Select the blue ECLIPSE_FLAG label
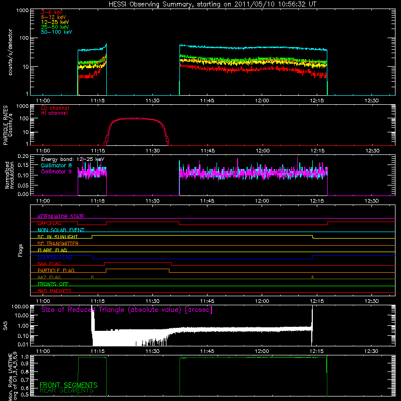401x401 pixels. [x=55, y=257]
